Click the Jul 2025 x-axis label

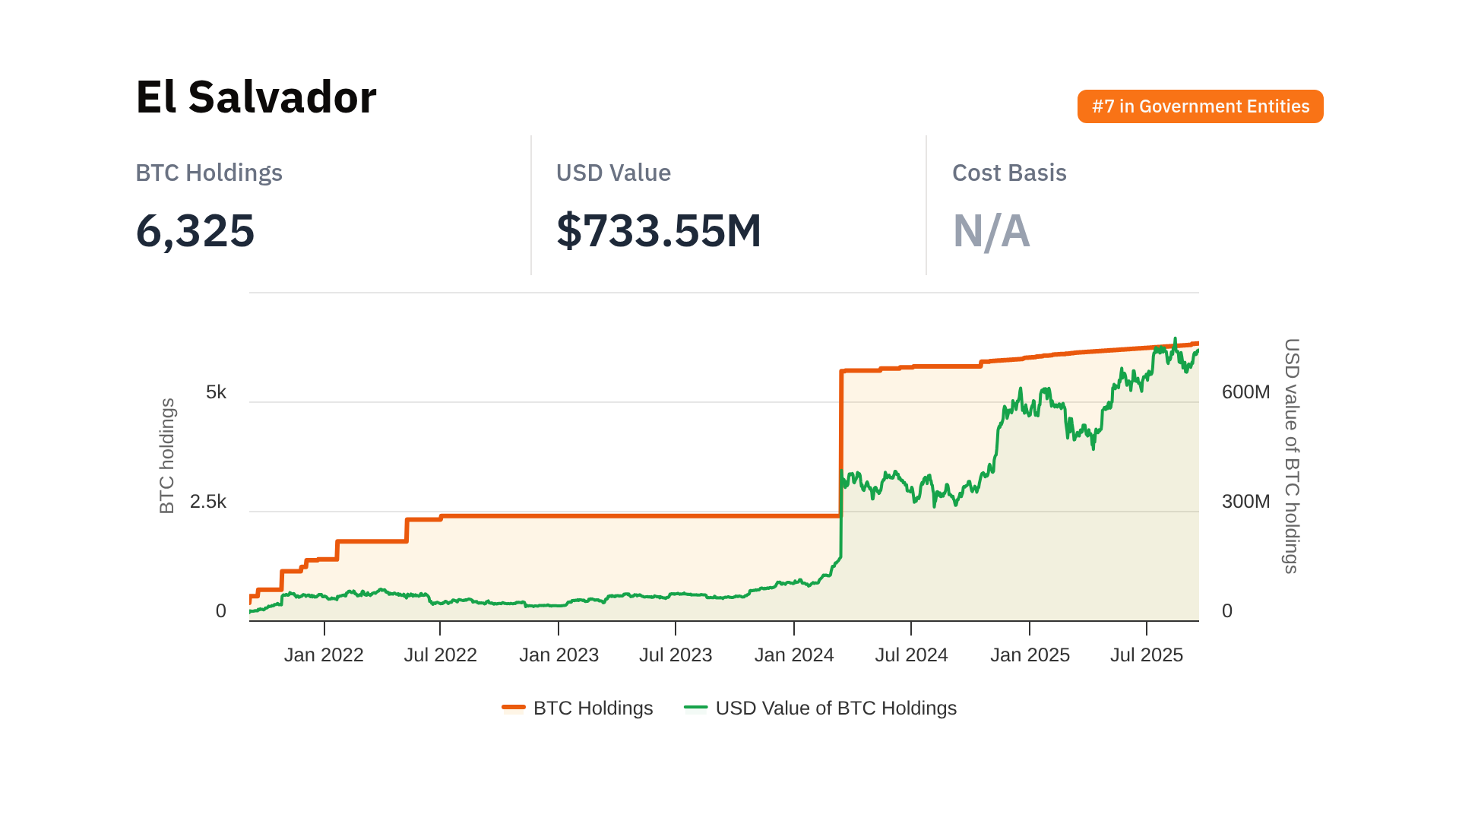[1147, 655]
